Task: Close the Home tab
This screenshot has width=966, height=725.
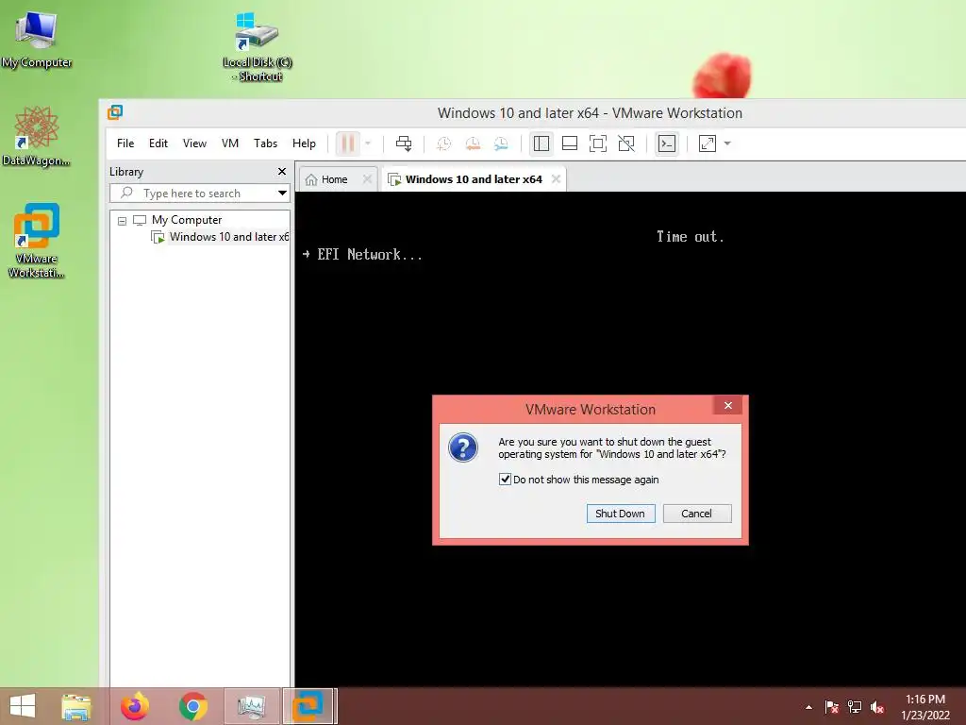Action: (x=367, y=179)
